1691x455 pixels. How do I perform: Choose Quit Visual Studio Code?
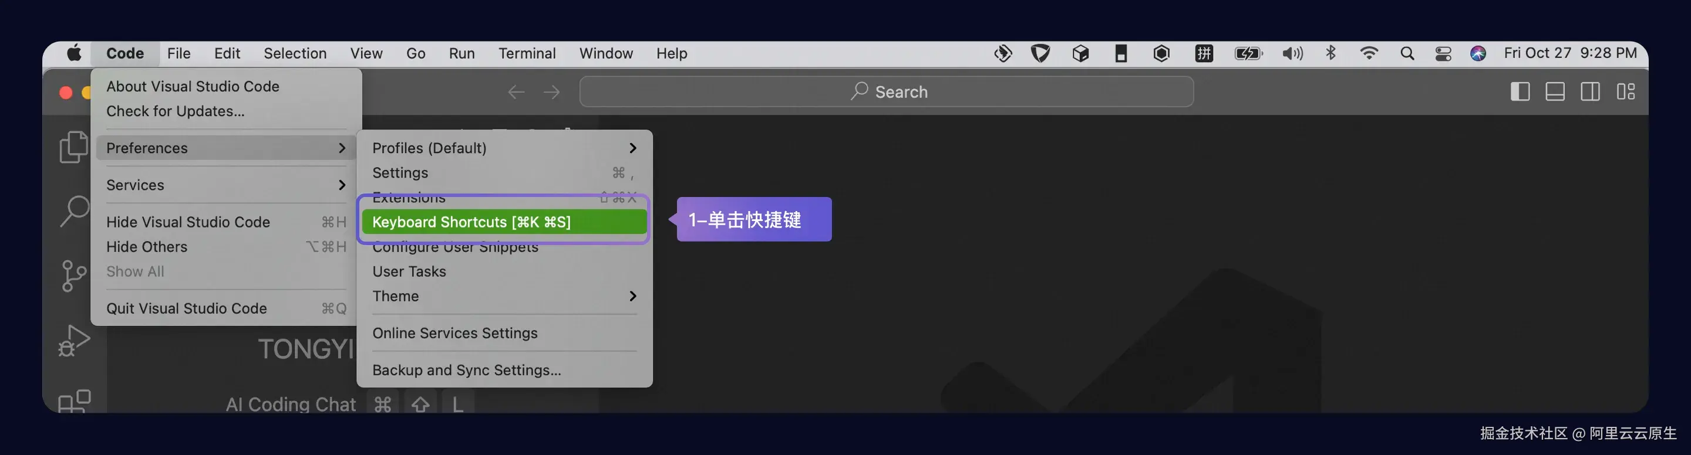[x=226, y=309]
